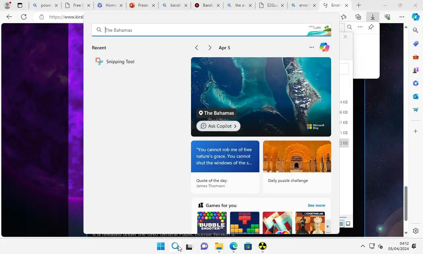Open Edge Favorites button
The image size is (423, 254).
[x=344, y=17]
